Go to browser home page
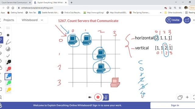The image size is (195, 109). pos(13,8)
